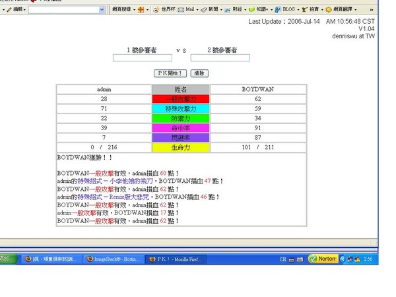Click the 網頁搜尋 web search button

point(121,9)
